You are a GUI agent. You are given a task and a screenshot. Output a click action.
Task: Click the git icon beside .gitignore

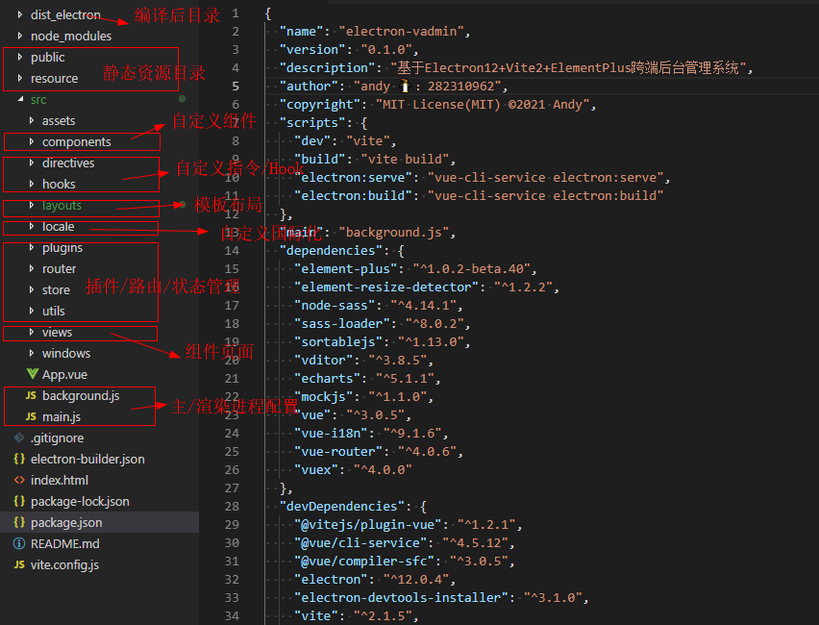pos(19,438)
